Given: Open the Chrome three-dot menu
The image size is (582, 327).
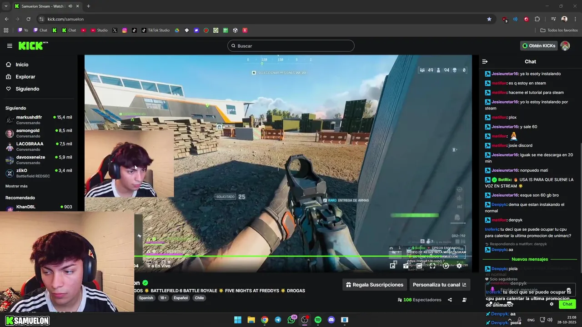Looking at the screenshot, I should point(575,19).
